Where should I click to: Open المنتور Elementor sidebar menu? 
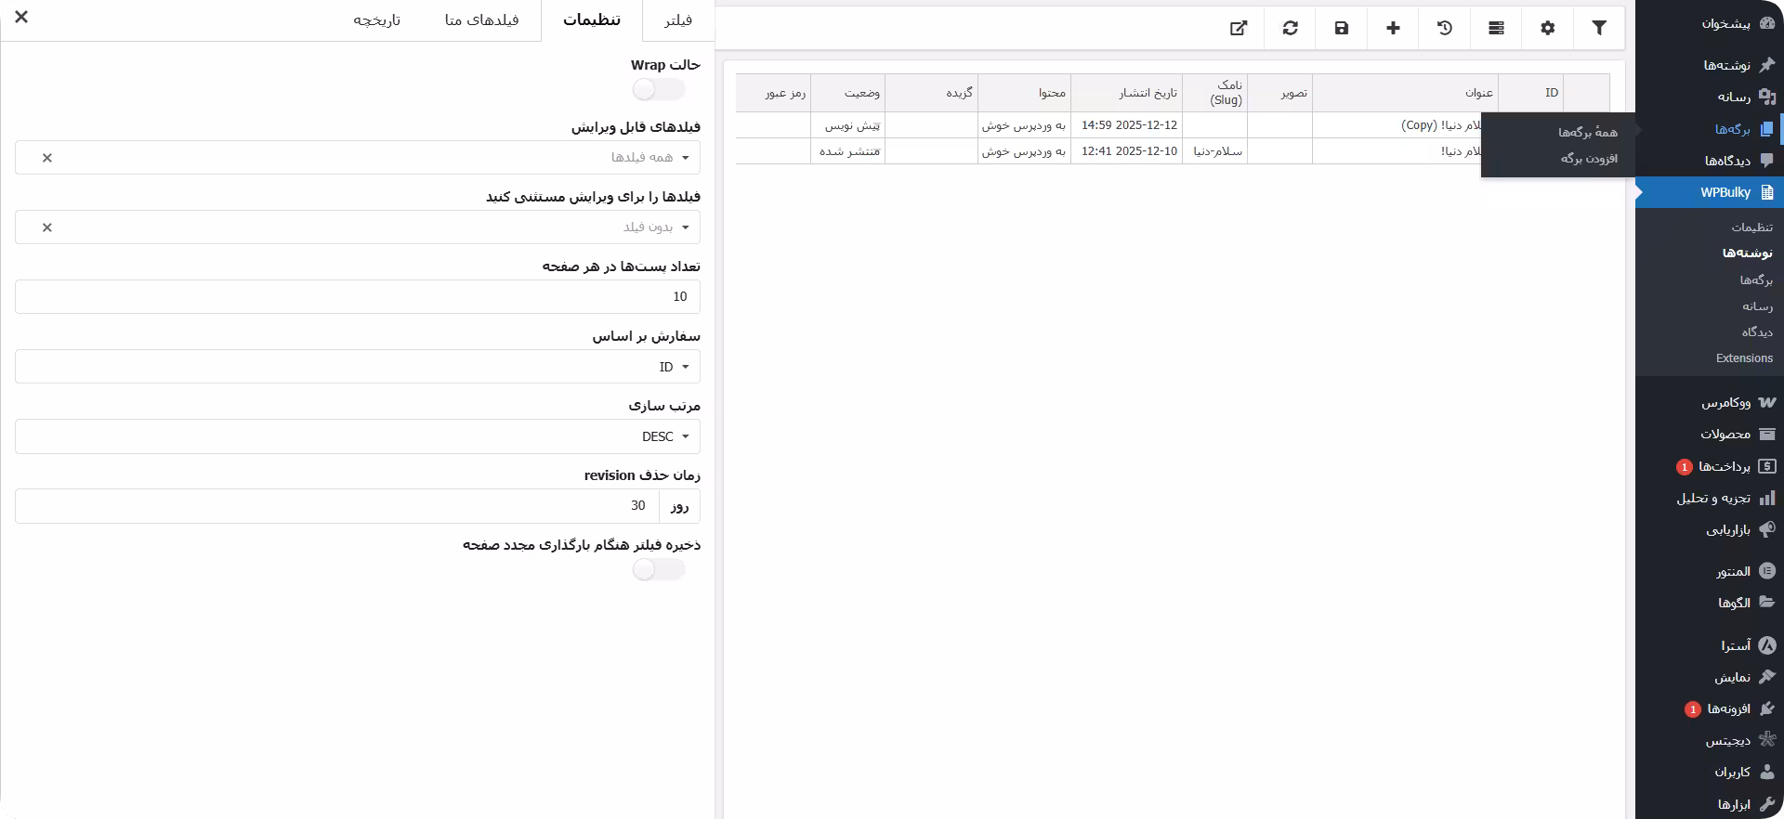point(1710,571)
